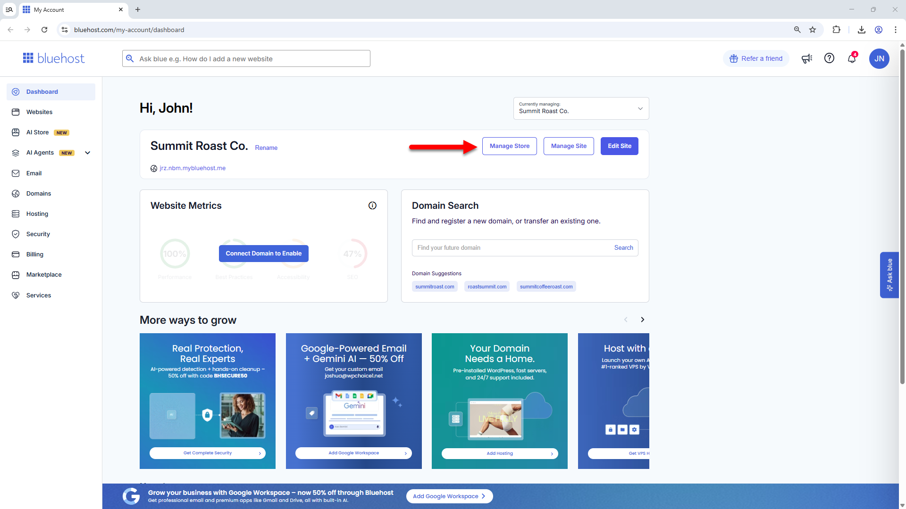The height and width of the screenshot is (509, 906).
Task: Click Add Google Workspace on email card
Action: [353, 453]
